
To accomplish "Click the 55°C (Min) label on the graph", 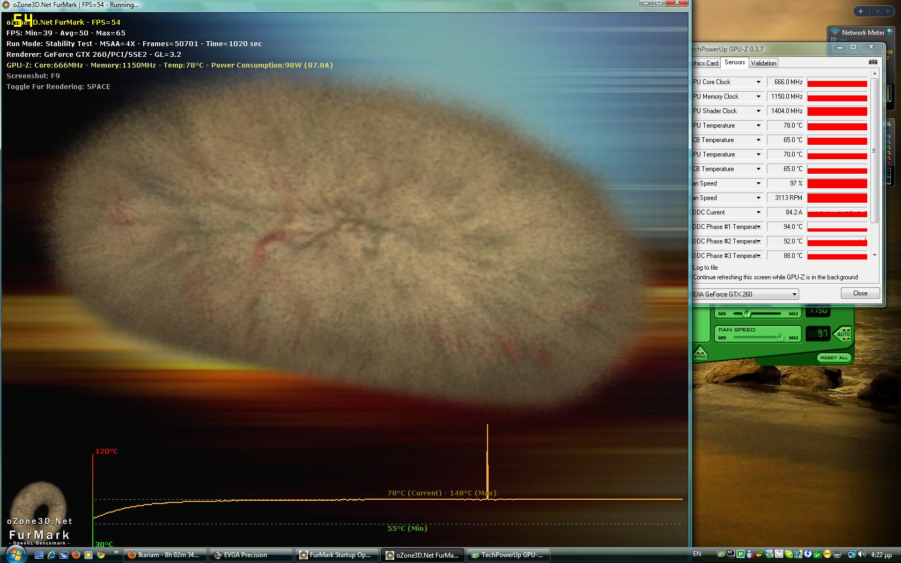I will (x=407, y=528).
